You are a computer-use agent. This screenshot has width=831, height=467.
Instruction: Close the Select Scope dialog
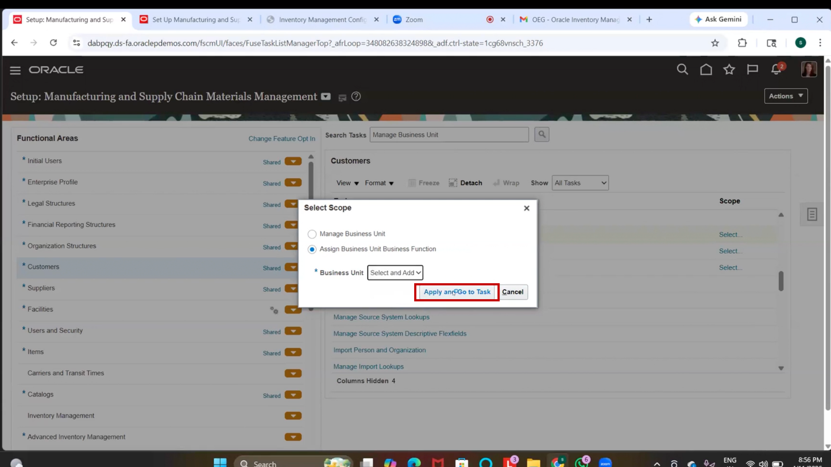526,208
